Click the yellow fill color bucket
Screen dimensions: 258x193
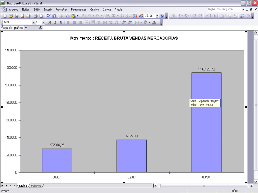[x=146, y=22]
